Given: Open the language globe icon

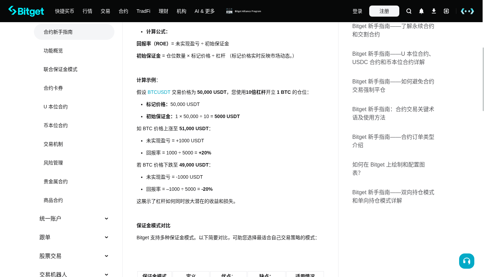Looking at the screenshot, I should 446,11.
